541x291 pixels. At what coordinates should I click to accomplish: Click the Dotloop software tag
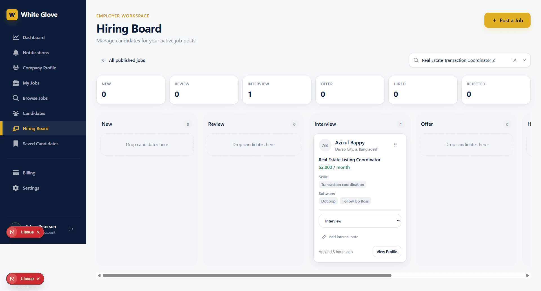pos(328,201)
